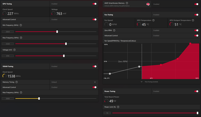
Task: Click the VRAM Tuning section title
Action: 8,66
